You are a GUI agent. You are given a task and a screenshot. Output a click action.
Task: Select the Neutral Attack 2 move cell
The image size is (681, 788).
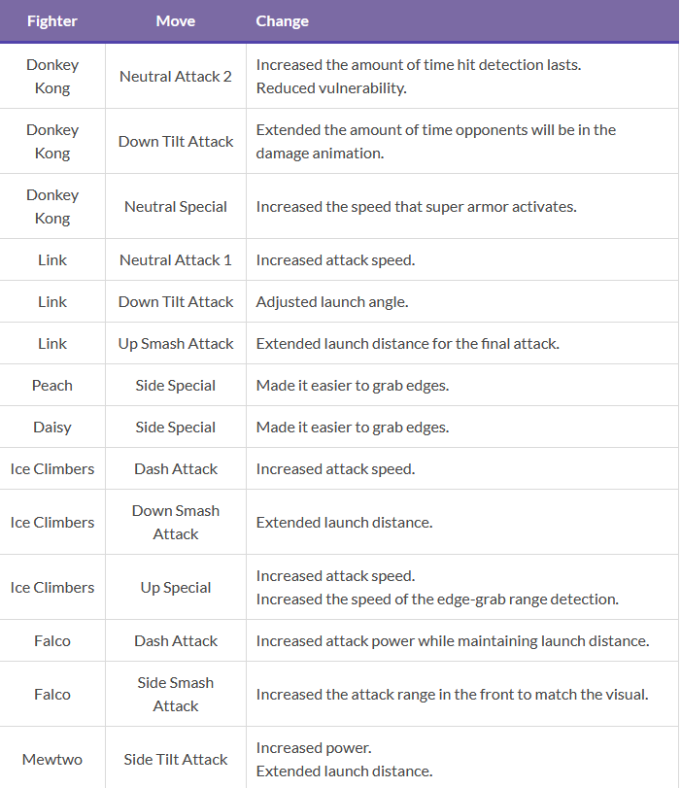point(176,76)
